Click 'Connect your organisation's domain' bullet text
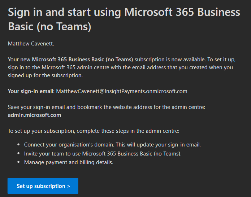251x197 pixels. 69,145
